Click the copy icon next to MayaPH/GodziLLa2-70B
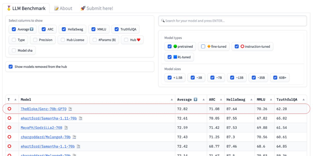Screen dimensions: 313x156 66,128
